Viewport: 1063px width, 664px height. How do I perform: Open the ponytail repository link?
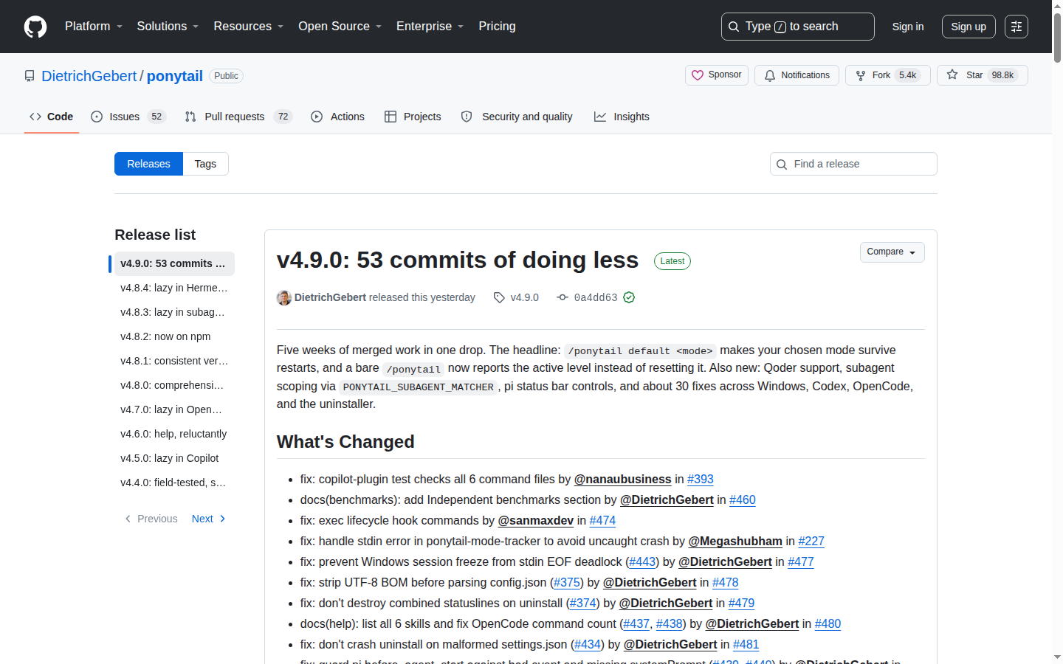175,76
